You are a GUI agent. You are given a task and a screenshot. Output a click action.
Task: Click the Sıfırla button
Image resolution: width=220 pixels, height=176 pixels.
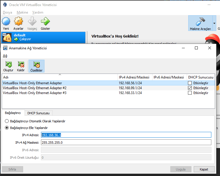pyautogui.click(x=12, y=169)
